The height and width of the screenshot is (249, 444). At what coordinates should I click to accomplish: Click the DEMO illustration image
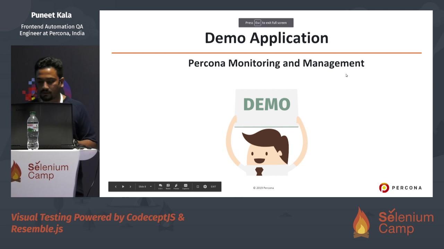[266, 132]
